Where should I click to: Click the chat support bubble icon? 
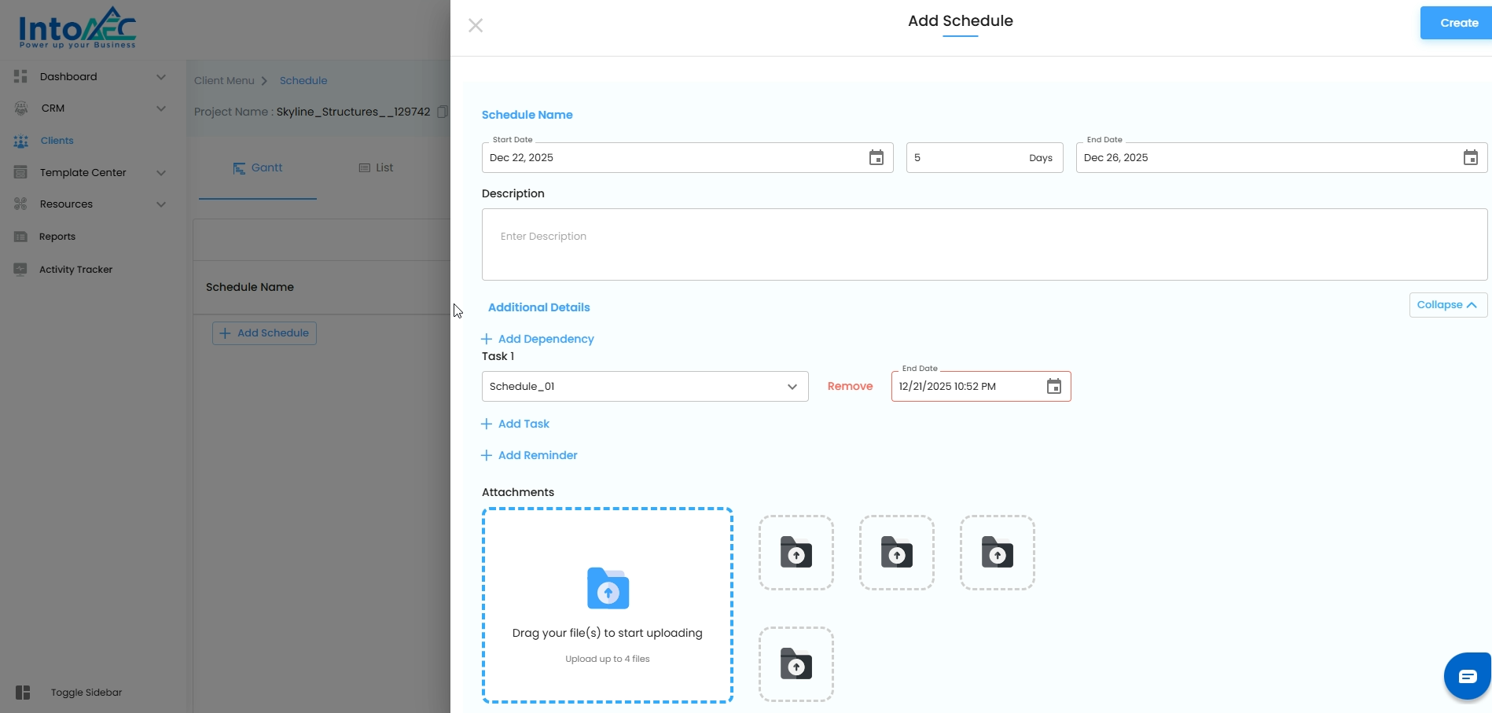point(1467,676)
